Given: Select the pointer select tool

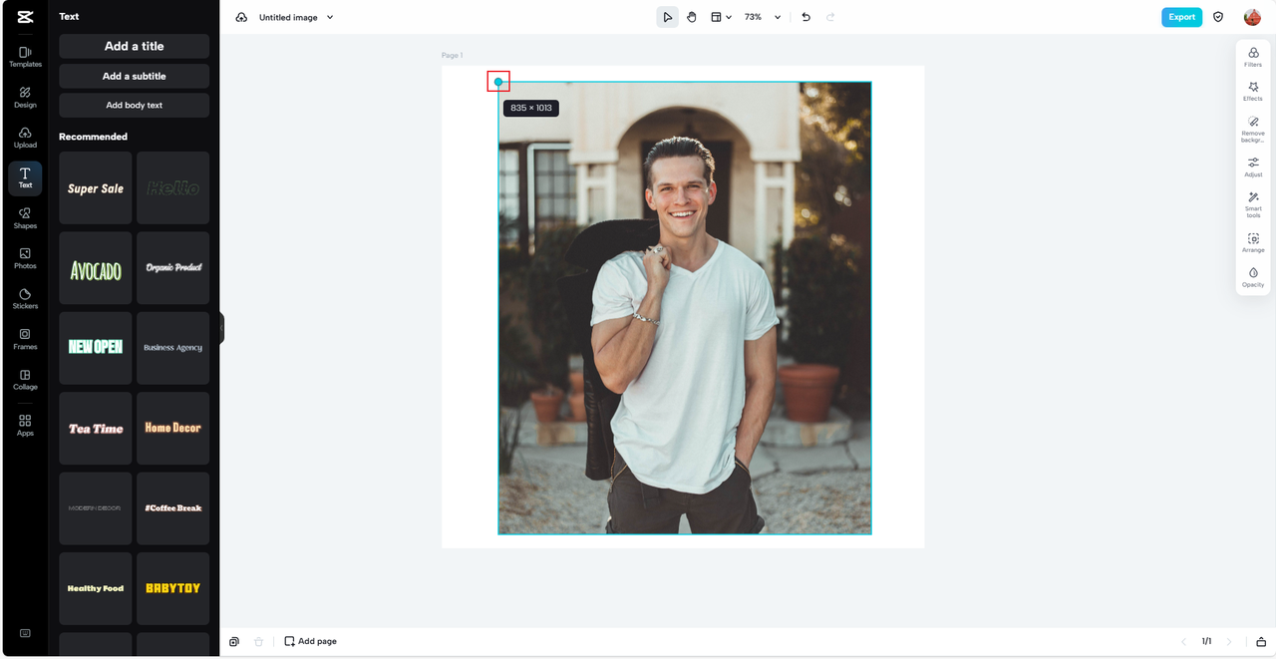Looking at the screenshot, I should [x=667, y=17].
